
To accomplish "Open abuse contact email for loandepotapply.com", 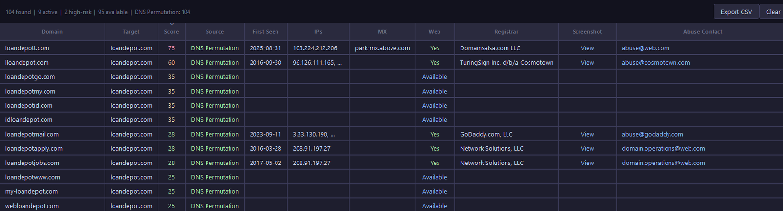I will [664, 148].
